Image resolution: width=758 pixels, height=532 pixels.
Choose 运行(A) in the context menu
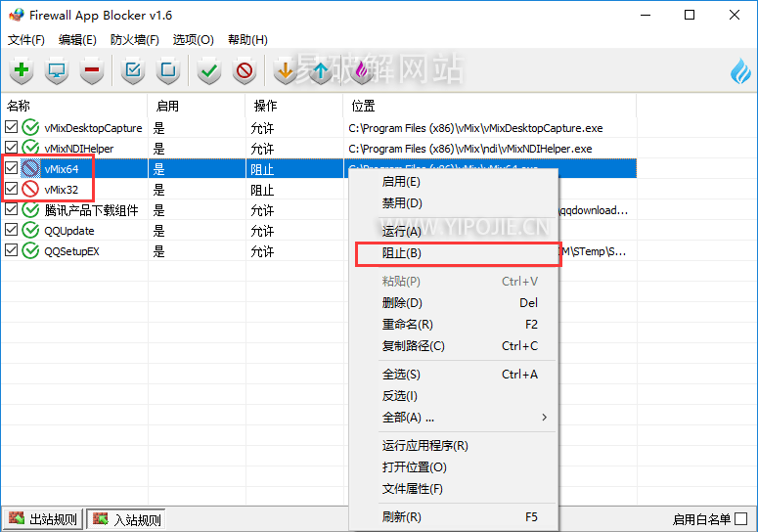pos(454,232)
